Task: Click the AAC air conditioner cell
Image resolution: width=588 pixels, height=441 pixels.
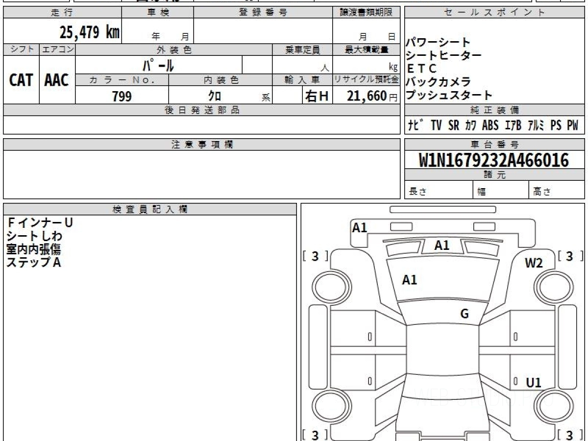Action: [x=57, y=80]
